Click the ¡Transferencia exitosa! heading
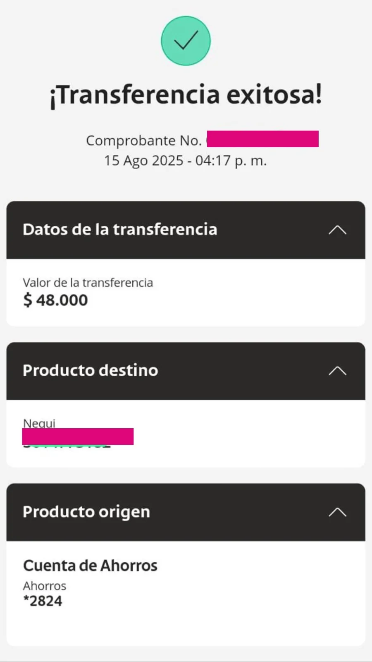Image resolution: width=372 pixels, height=662 pixels. [x=186, y=95]
